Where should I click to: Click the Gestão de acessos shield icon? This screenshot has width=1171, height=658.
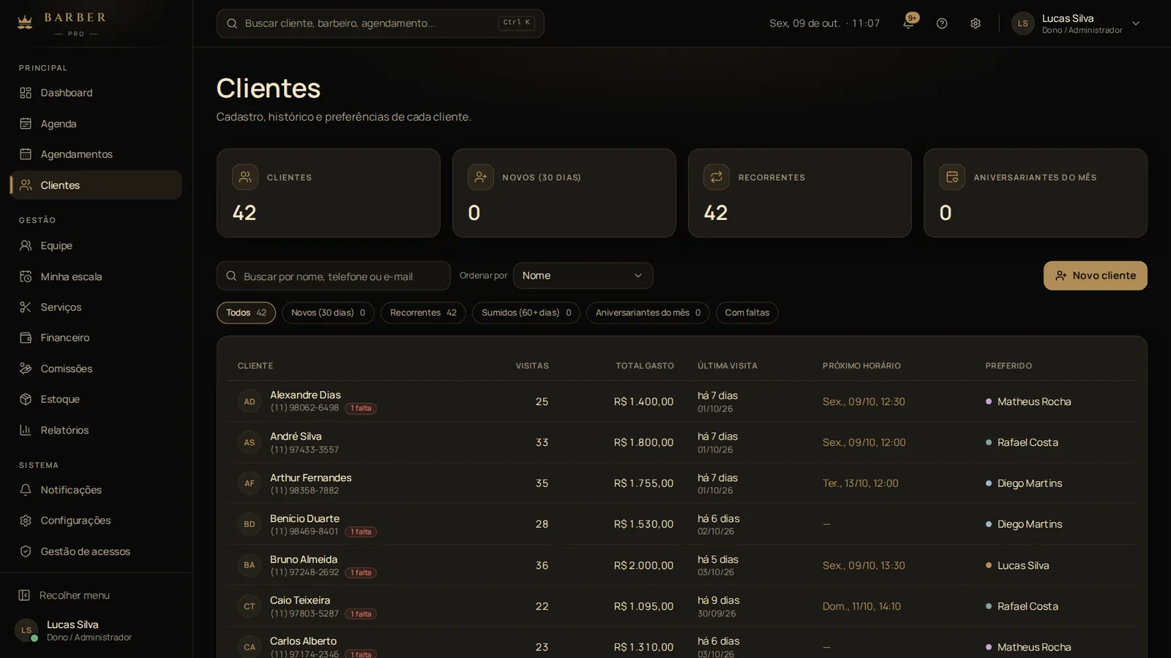click(26, 551)
